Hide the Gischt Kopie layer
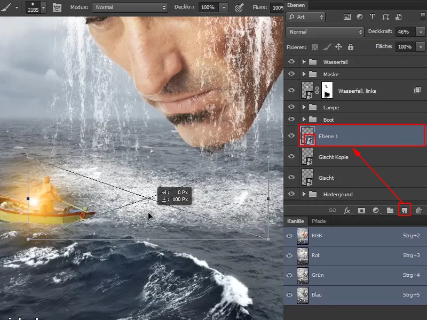The width and height of the screenshot is (427, 320). [291, 156]
